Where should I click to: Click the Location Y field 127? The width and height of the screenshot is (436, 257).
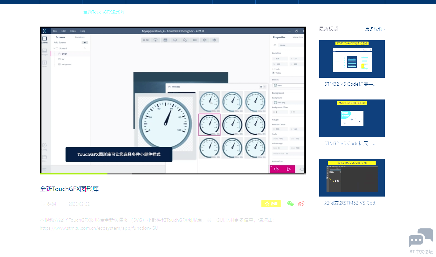point(297,59)
